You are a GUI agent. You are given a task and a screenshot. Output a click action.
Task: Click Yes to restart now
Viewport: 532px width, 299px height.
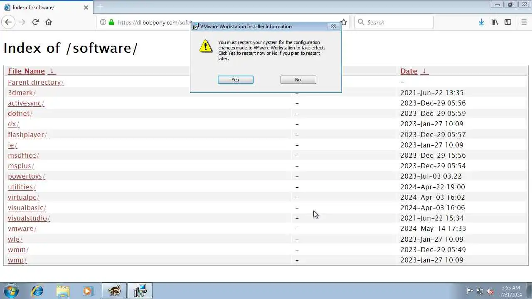(x=235, y=80)
